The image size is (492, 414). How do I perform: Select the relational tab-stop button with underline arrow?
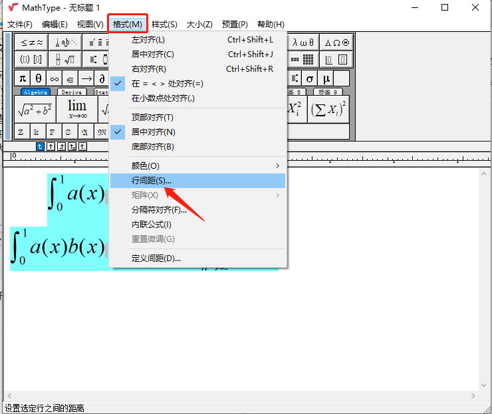[x=72, y=146]
